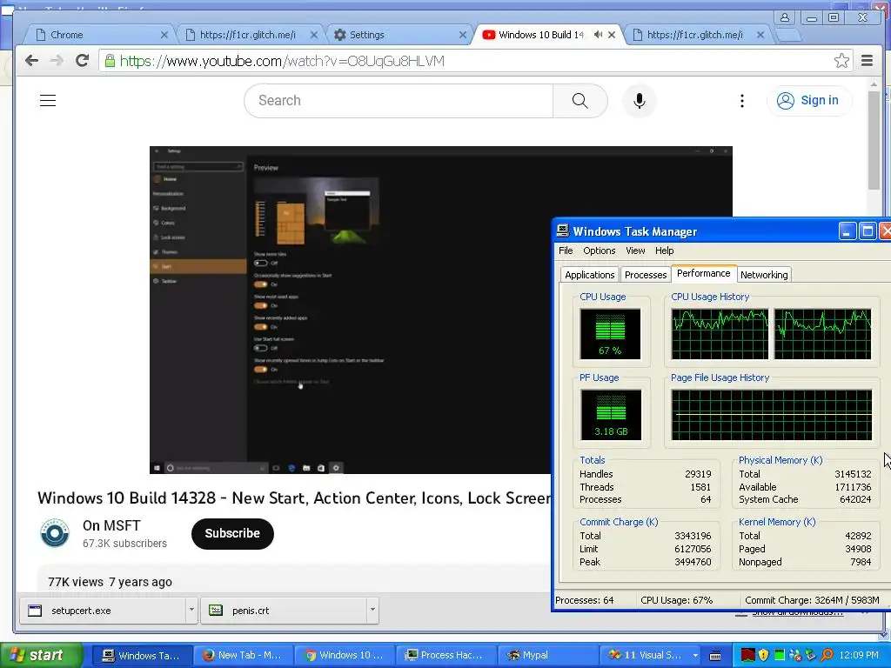The height and width of the screenshot is (668, 891).
Task: Click the On MSFT channel name
Action: click(111, 525)
